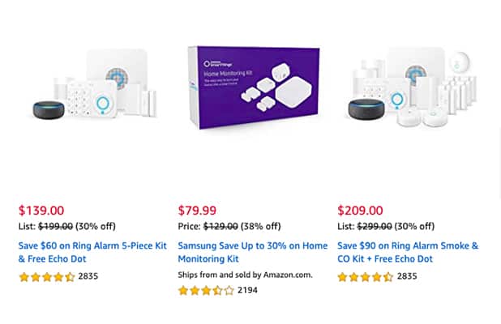Click star rating of Ring Smoke & CO Kit
Screen dimensions: 501x324
pos(365,277)
